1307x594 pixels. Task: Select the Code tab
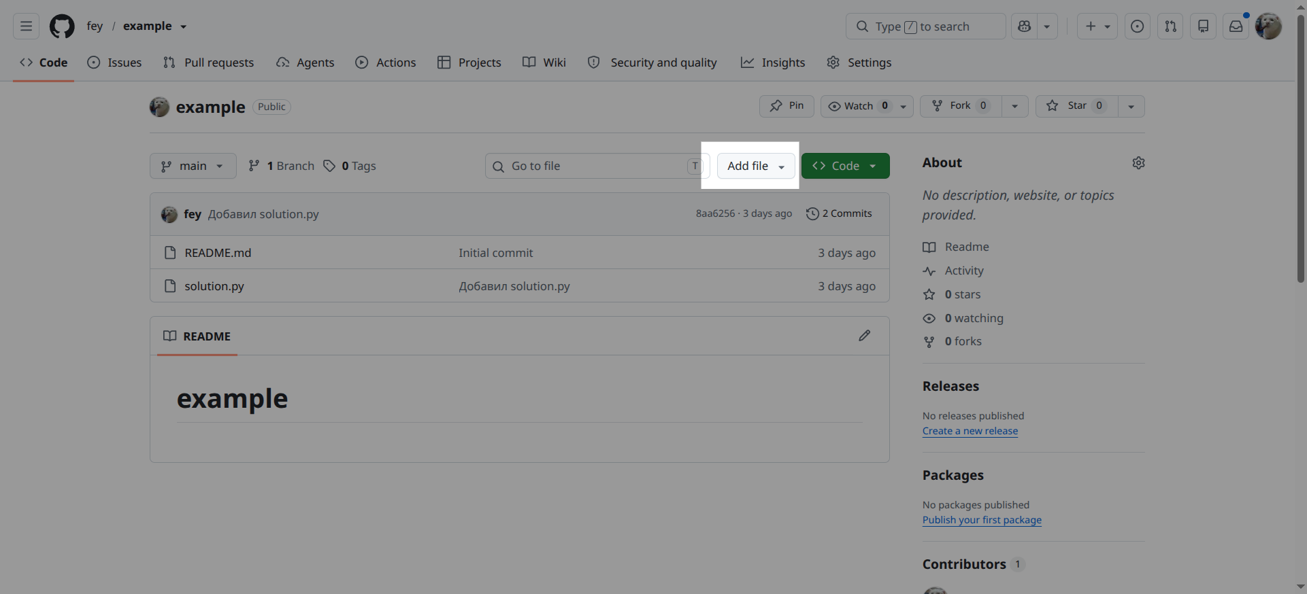point(44,63)
